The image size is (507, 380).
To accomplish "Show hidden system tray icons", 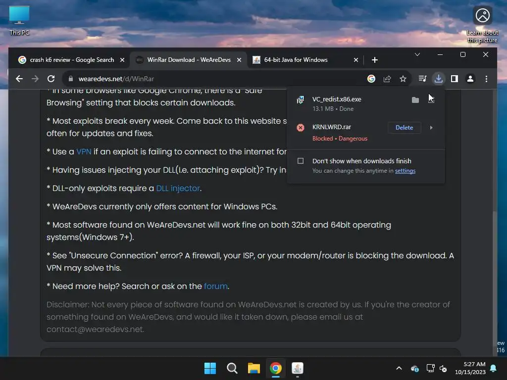I will [x=399, y=368].
